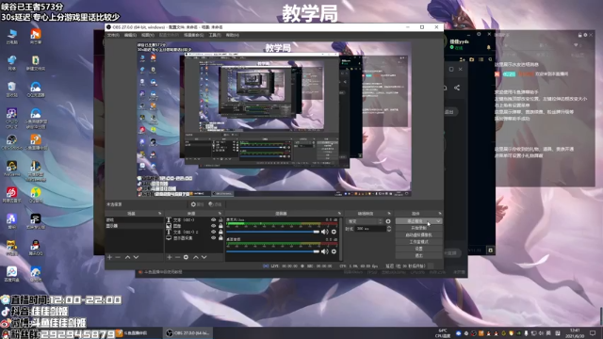Adjust the 麦克风/Aux volume slider
603x339 pixels.
(x=272, y=232)
